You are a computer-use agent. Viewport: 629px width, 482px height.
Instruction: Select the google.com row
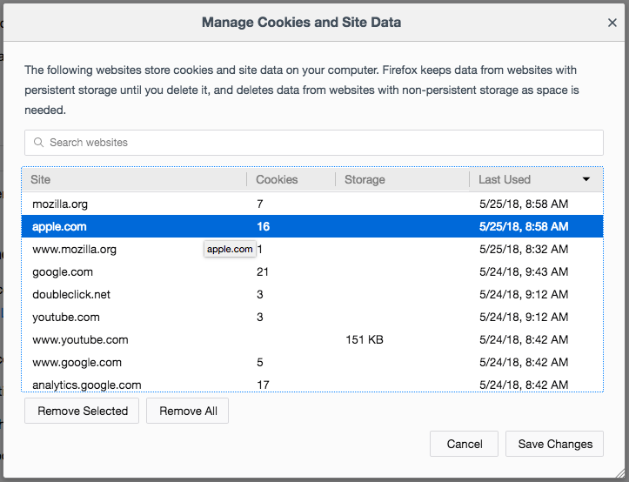click(x=312, y=271)
